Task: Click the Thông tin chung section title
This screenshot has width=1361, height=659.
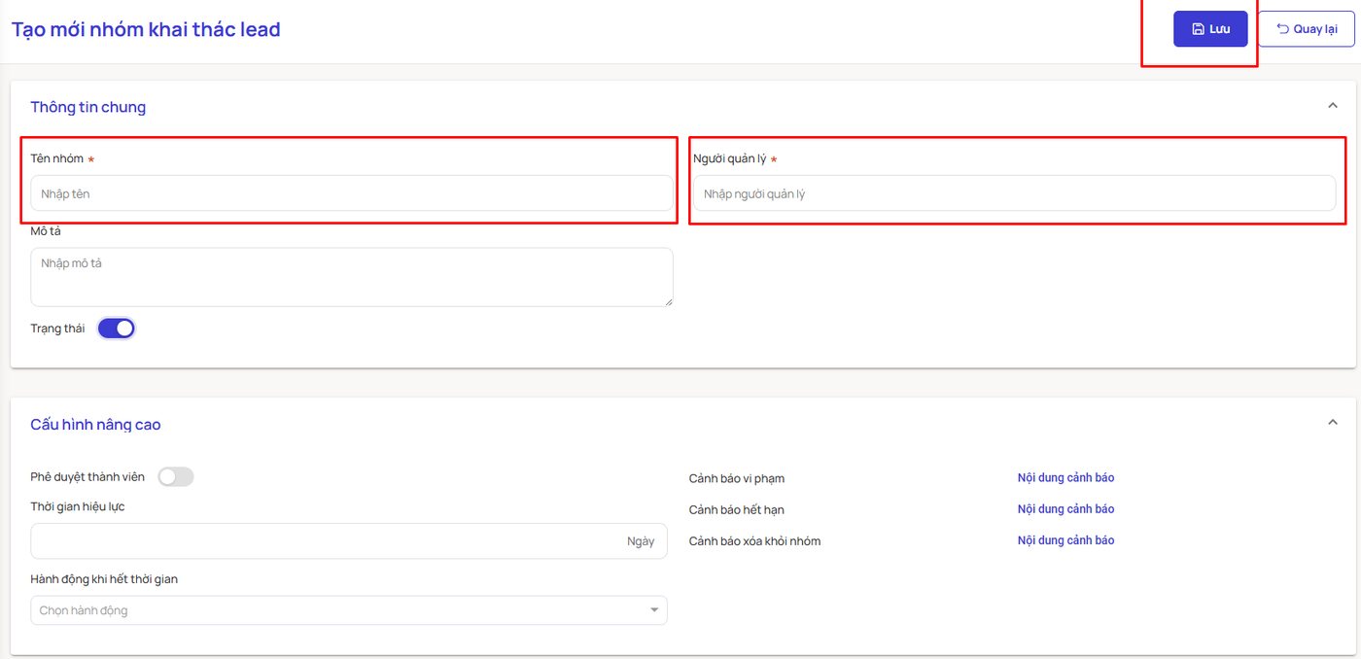Action: point(88,107)
